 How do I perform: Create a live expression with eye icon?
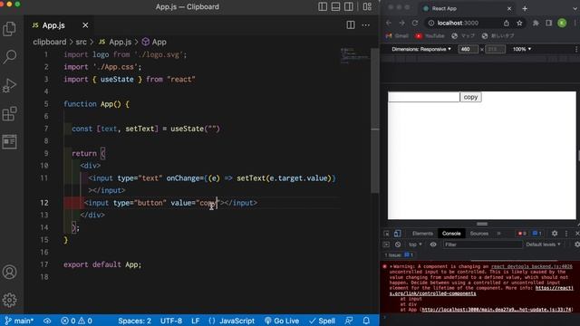433,244
